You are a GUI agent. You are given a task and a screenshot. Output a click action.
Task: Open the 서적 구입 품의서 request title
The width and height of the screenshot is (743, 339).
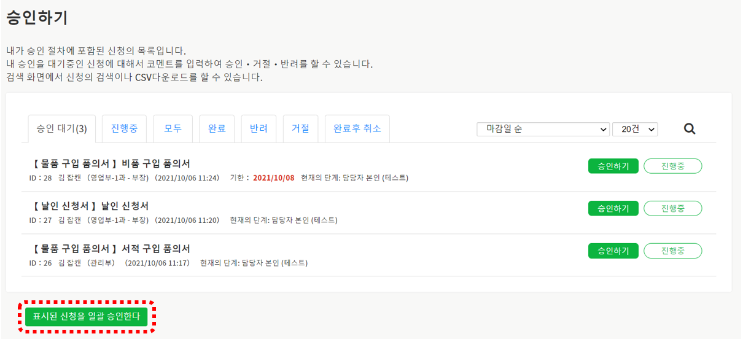click(x=111, y=249)
